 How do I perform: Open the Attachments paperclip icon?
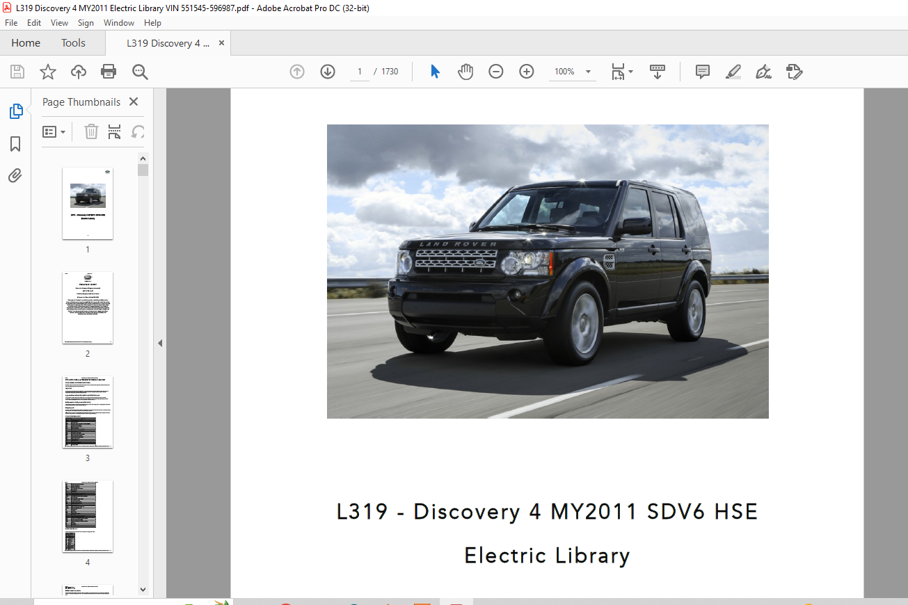pos(15,175)
